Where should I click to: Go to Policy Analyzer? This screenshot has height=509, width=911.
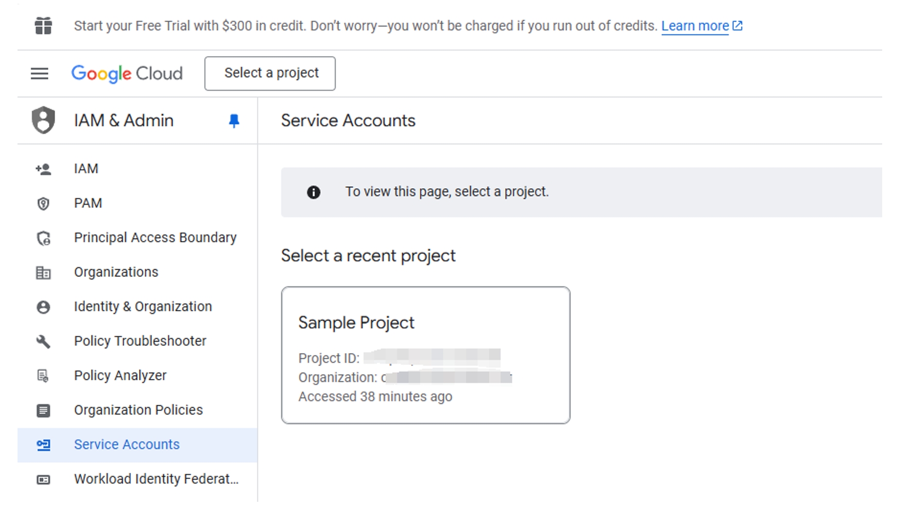(137, 376)
